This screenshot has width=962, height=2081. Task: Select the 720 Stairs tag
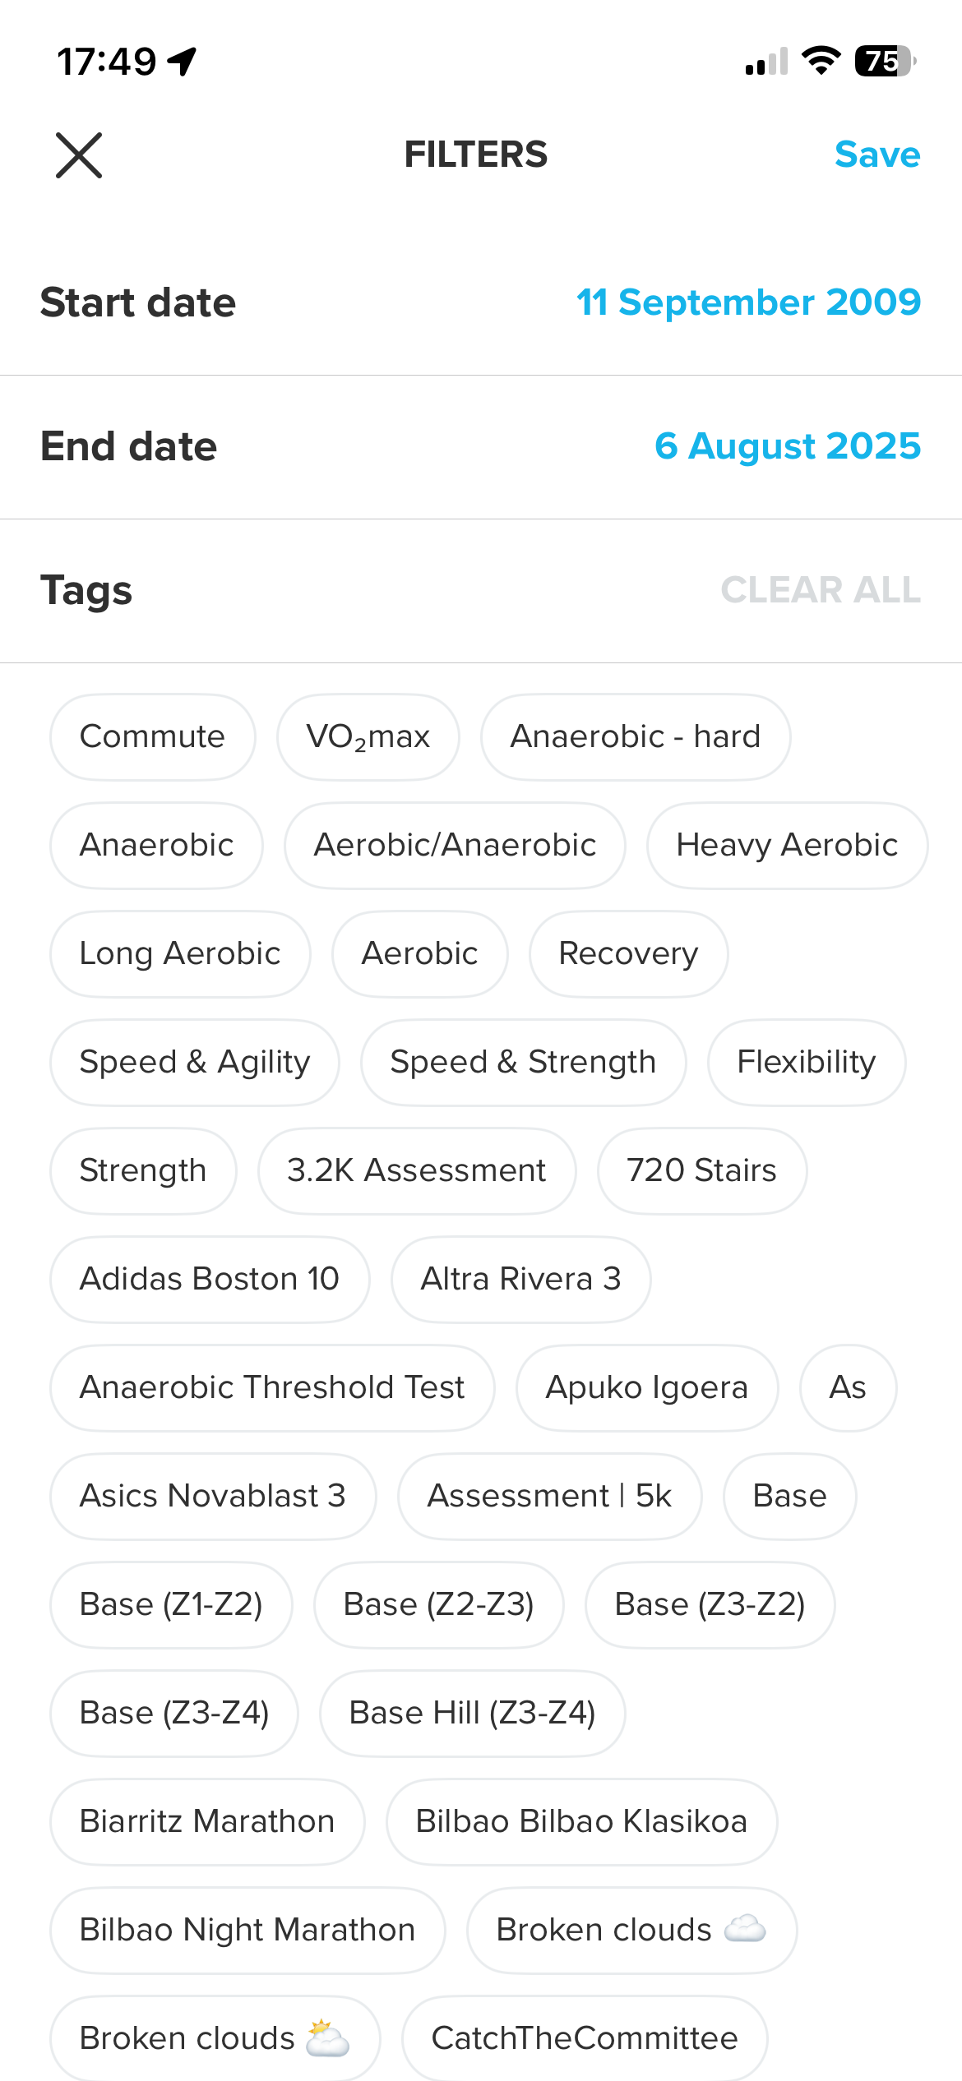[702, 1170]
